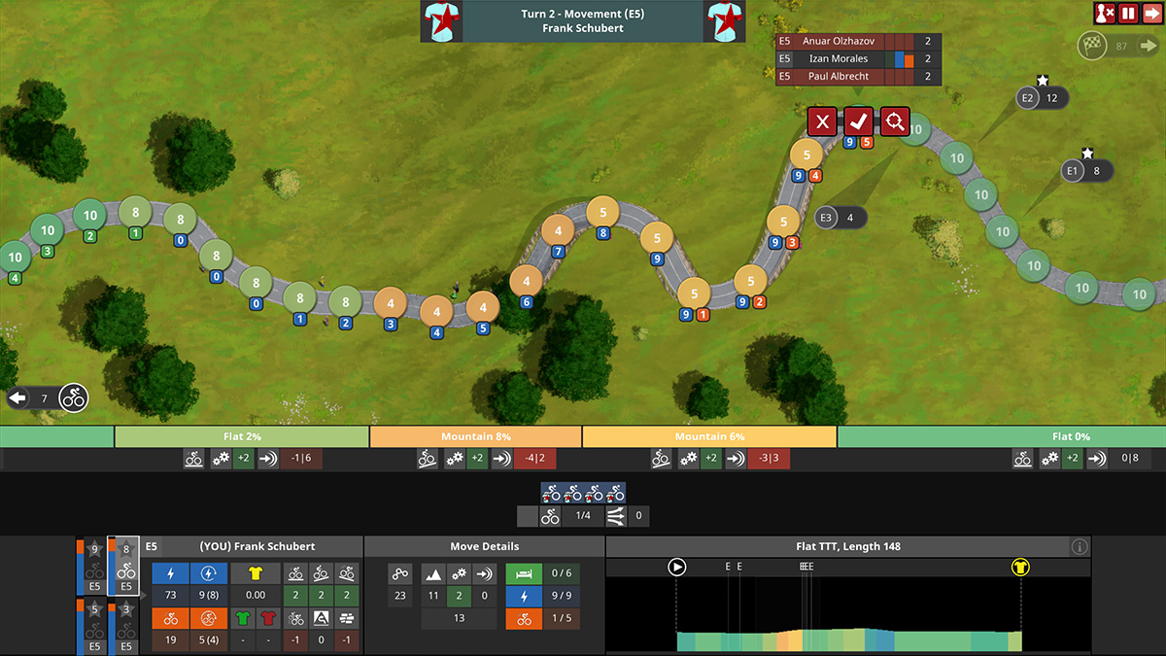The height and width of the screenshot is (656, 1166).
Task: Select the rider card with star 3
Action: click(x=124, y=627)
